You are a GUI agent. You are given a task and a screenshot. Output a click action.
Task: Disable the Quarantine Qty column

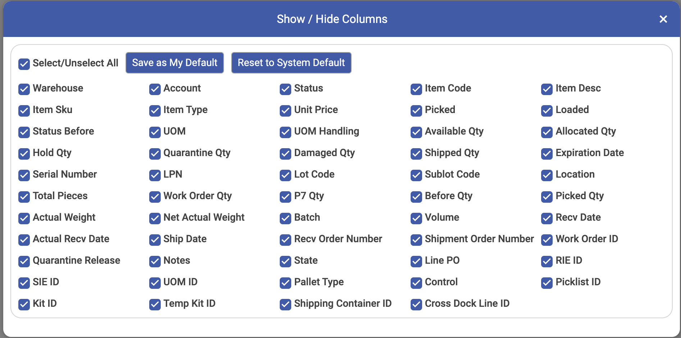pyautogui.click(x=155, y=154)
